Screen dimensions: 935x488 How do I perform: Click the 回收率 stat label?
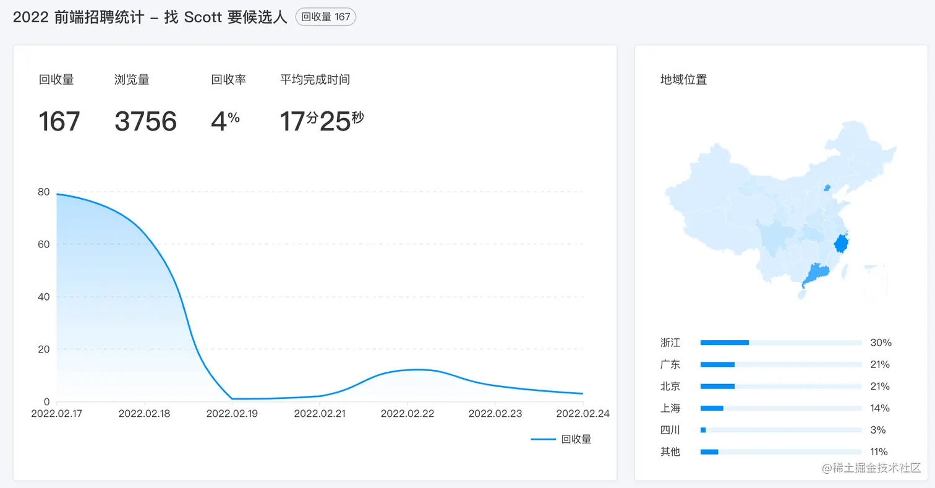229,79
